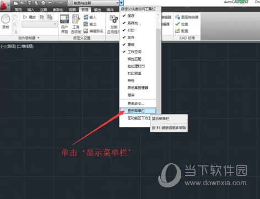Click the disabled middle icon beside 录制
Screen dimensions: 260x199
tap(15, 24)
